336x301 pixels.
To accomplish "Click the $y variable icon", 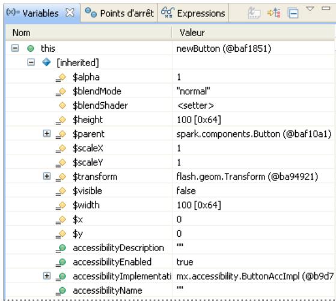I will (x=61, y=234).
